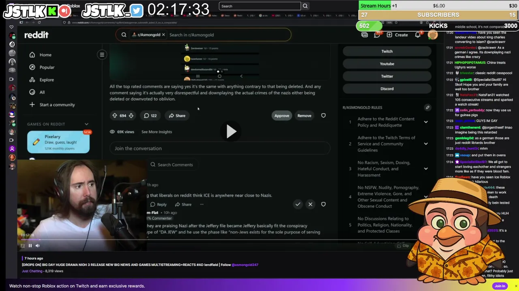This screenshot has height=291, width=519.
Task: Mute the video using the speaker icon
Action: 38,246
